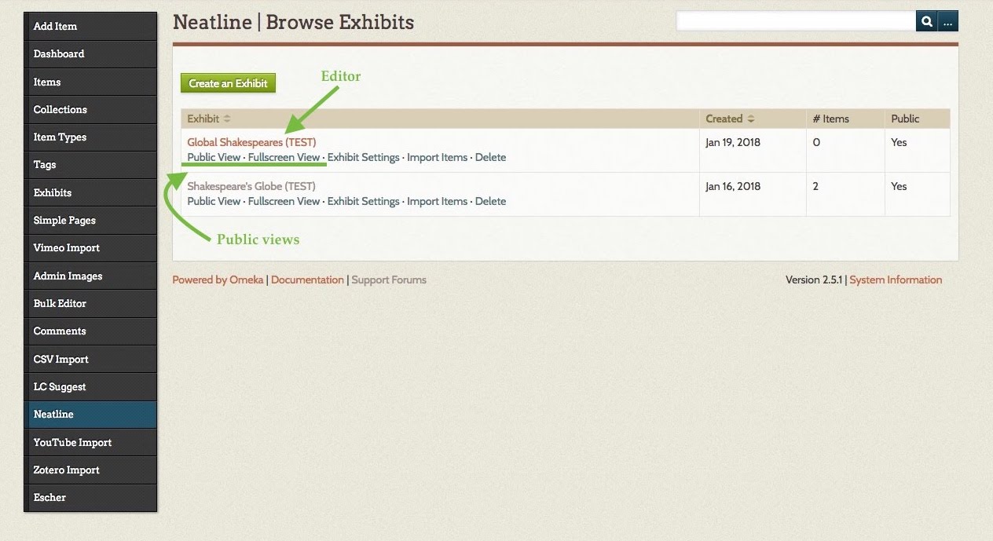Open Fullscreen View of Shakespeare's Globe
Image resolution: width=993 pixels, height=541 pixels.
point(284,201)
